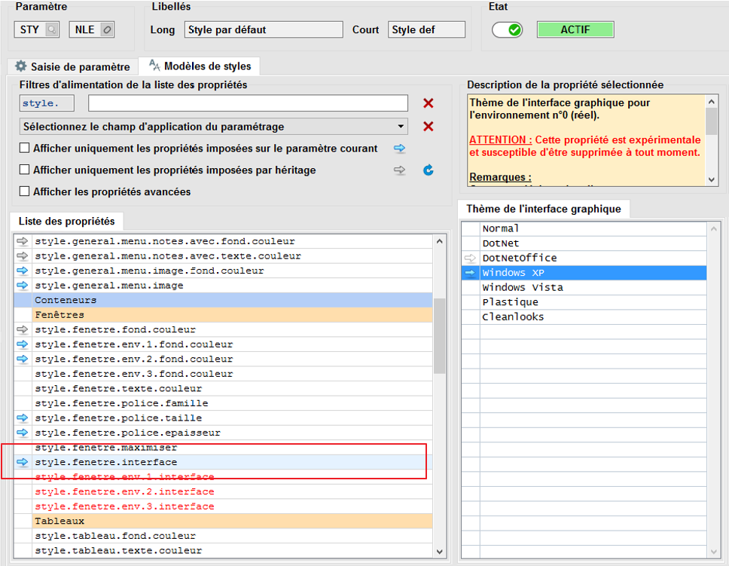Click blue arrow of style.fenetre.interface row
Screen dimensions: 729x566
23,462
